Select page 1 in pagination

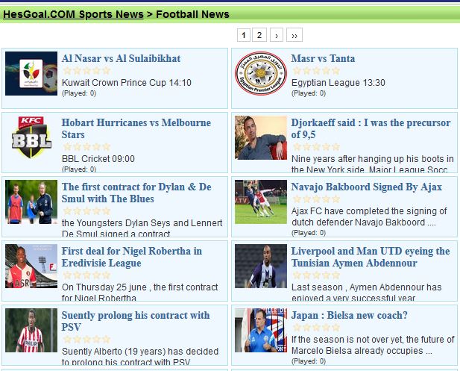pyautogui.click(x=244, y=35)
